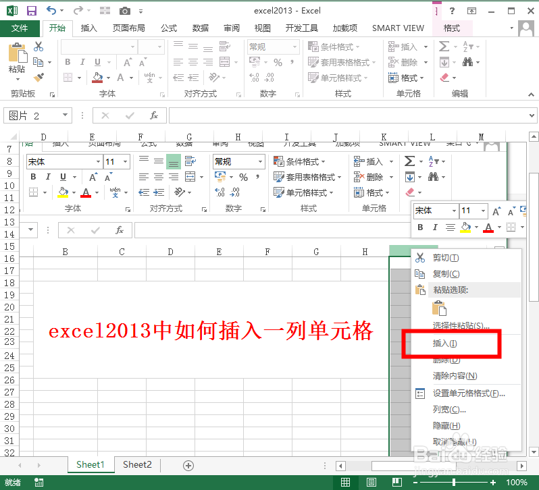Click 清除内容(N) in the pictured context menu
Image resolution: width=539 pixels, height=490 pixels.
coord(455,376)
